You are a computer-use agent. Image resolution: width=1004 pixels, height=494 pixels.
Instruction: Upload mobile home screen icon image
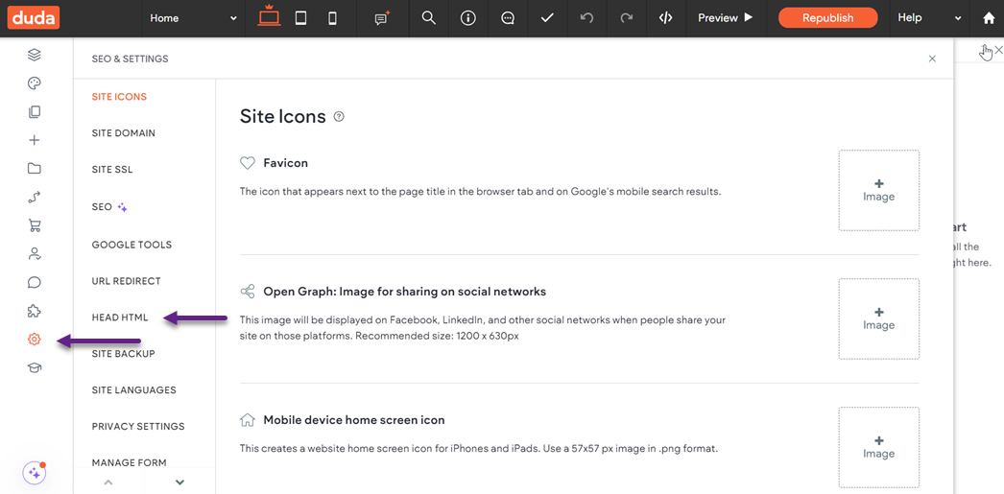point(879,447)
